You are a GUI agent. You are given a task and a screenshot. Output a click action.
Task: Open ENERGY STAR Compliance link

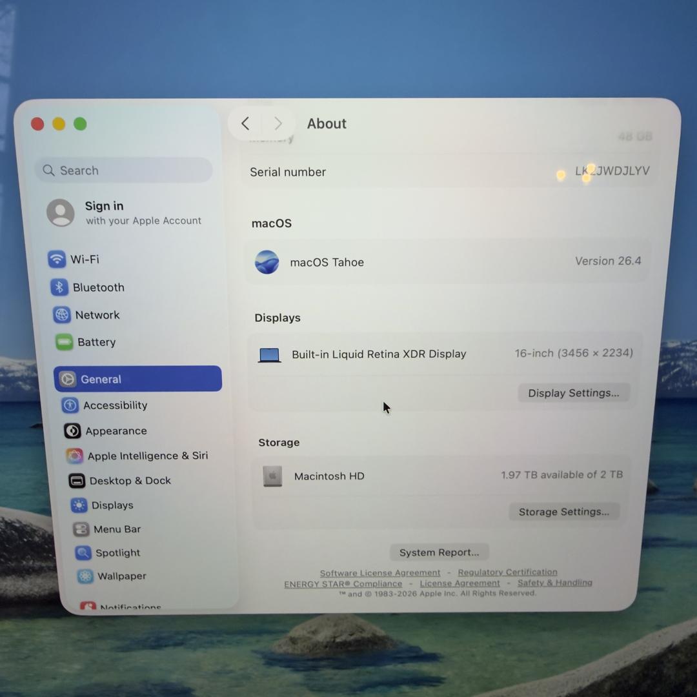[x=343, y=583]
